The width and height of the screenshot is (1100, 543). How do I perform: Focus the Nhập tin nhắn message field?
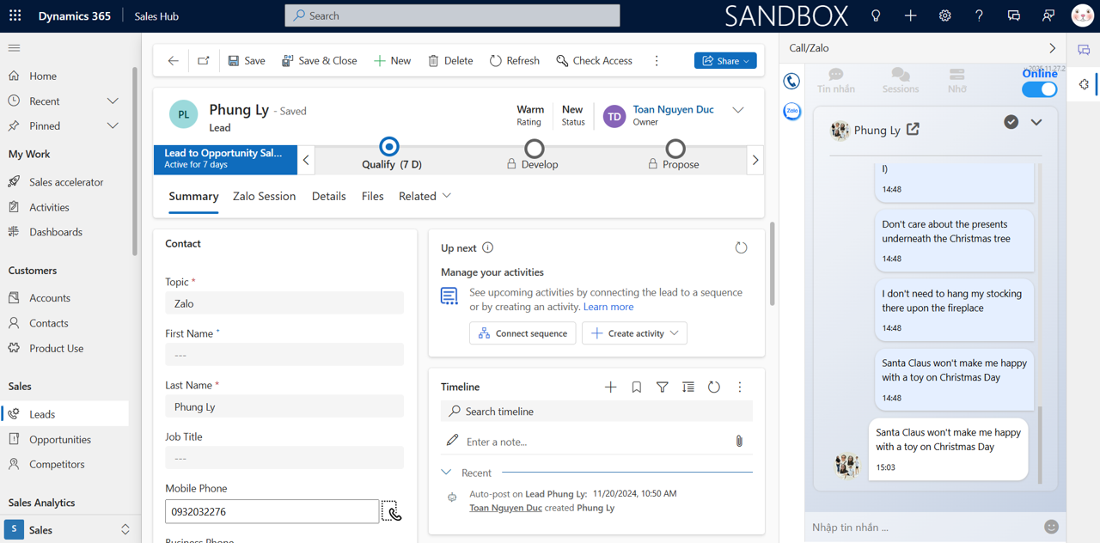click(923, 527)
